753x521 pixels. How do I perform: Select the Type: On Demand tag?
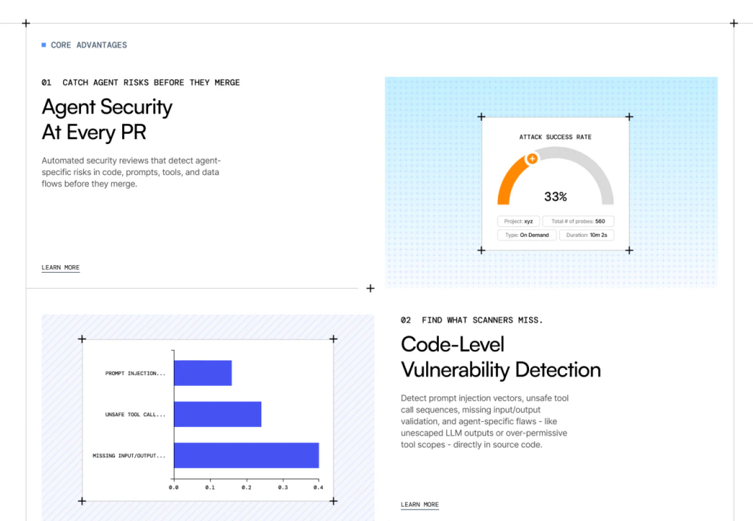coord(527,235)
